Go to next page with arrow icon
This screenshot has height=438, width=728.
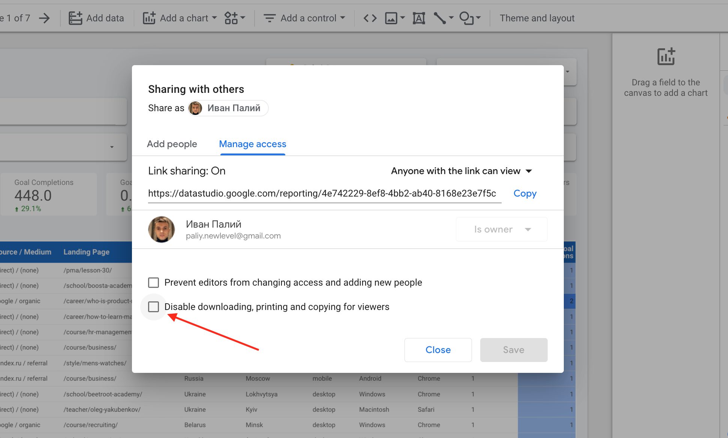45,18
